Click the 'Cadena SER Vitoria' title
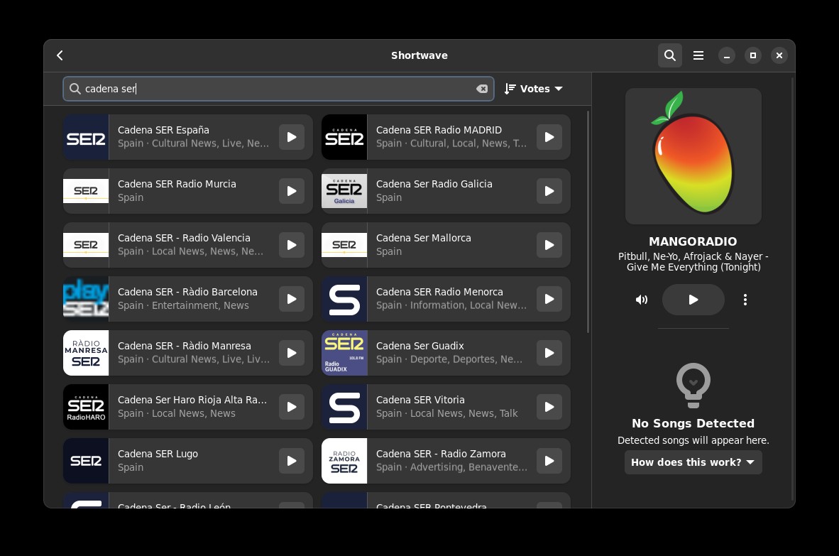The width and height of the screenshot is (839, 556). coord(420,400)
